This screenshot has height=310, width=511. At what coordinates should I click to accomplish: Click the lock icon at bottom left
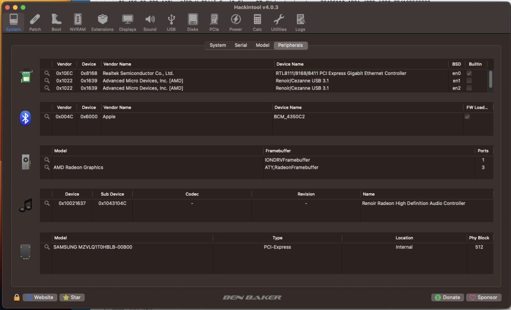17,297
